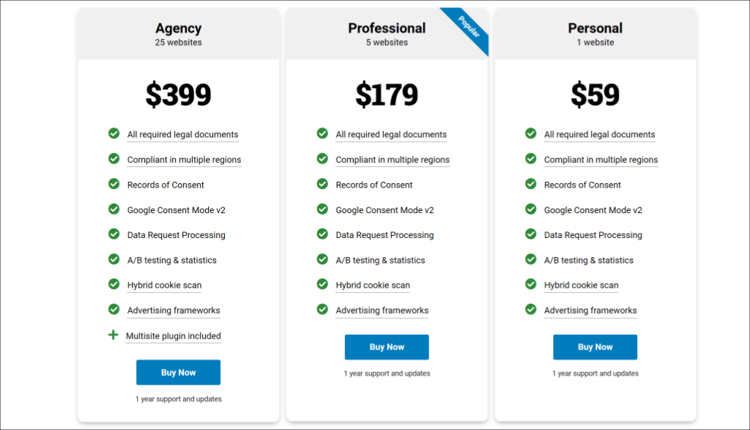Click the Agency plan header

point(178,28)
